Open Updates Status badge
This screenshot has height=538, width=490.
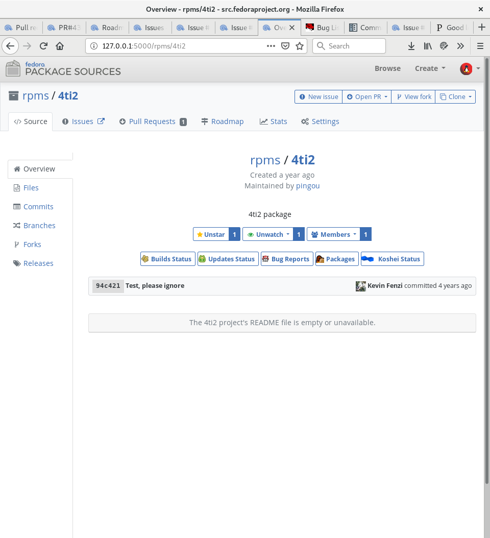(x=228, y=259)
